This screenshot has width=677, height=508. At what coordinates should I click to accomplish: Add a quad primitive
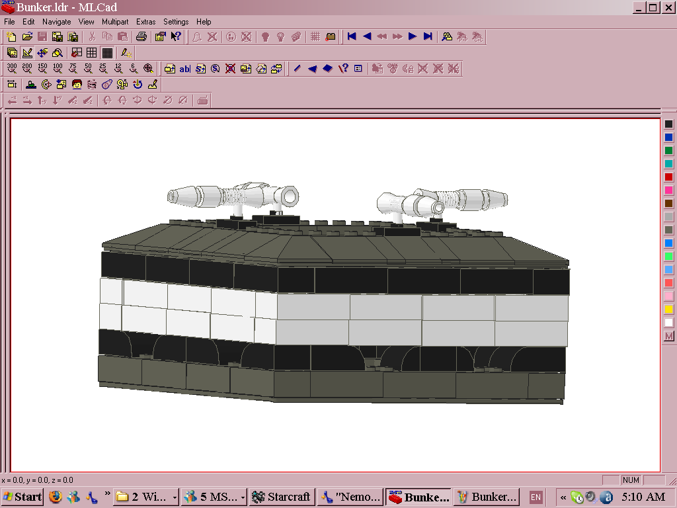(x=328, y=68)
